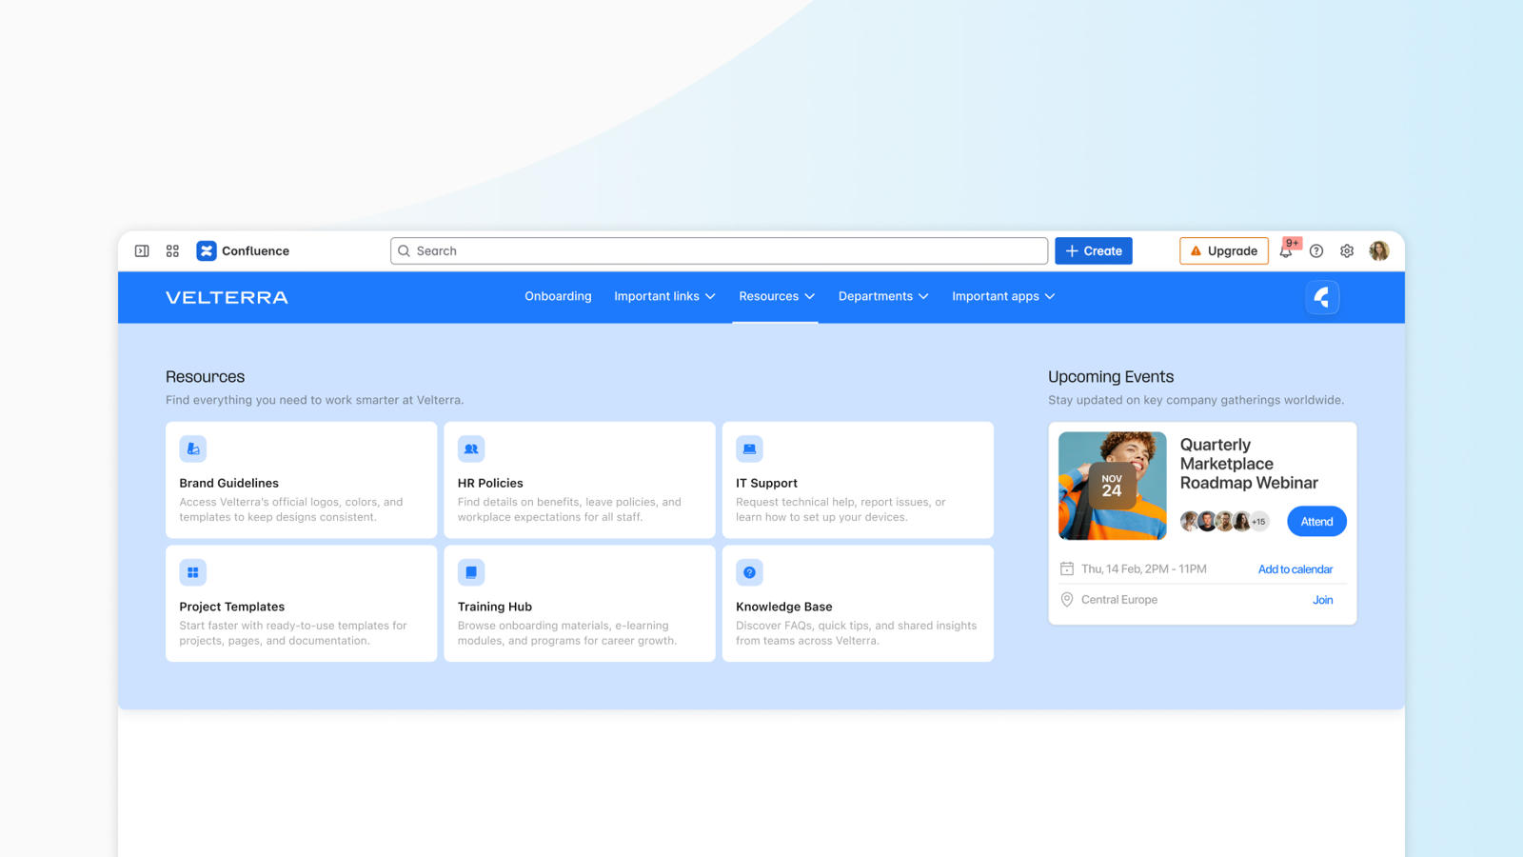1523x857 pixels.
Task: Click the Add to calendar link
Action: tap(1296, 569)
